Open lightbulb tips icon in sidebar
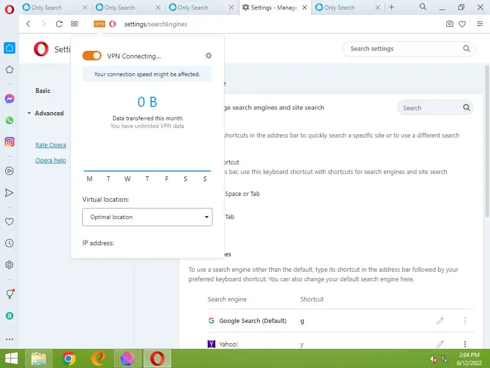 tap(10, 294)
